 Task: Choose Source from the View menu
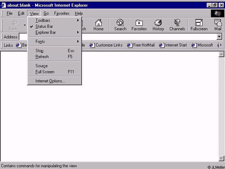coord(54,66)
